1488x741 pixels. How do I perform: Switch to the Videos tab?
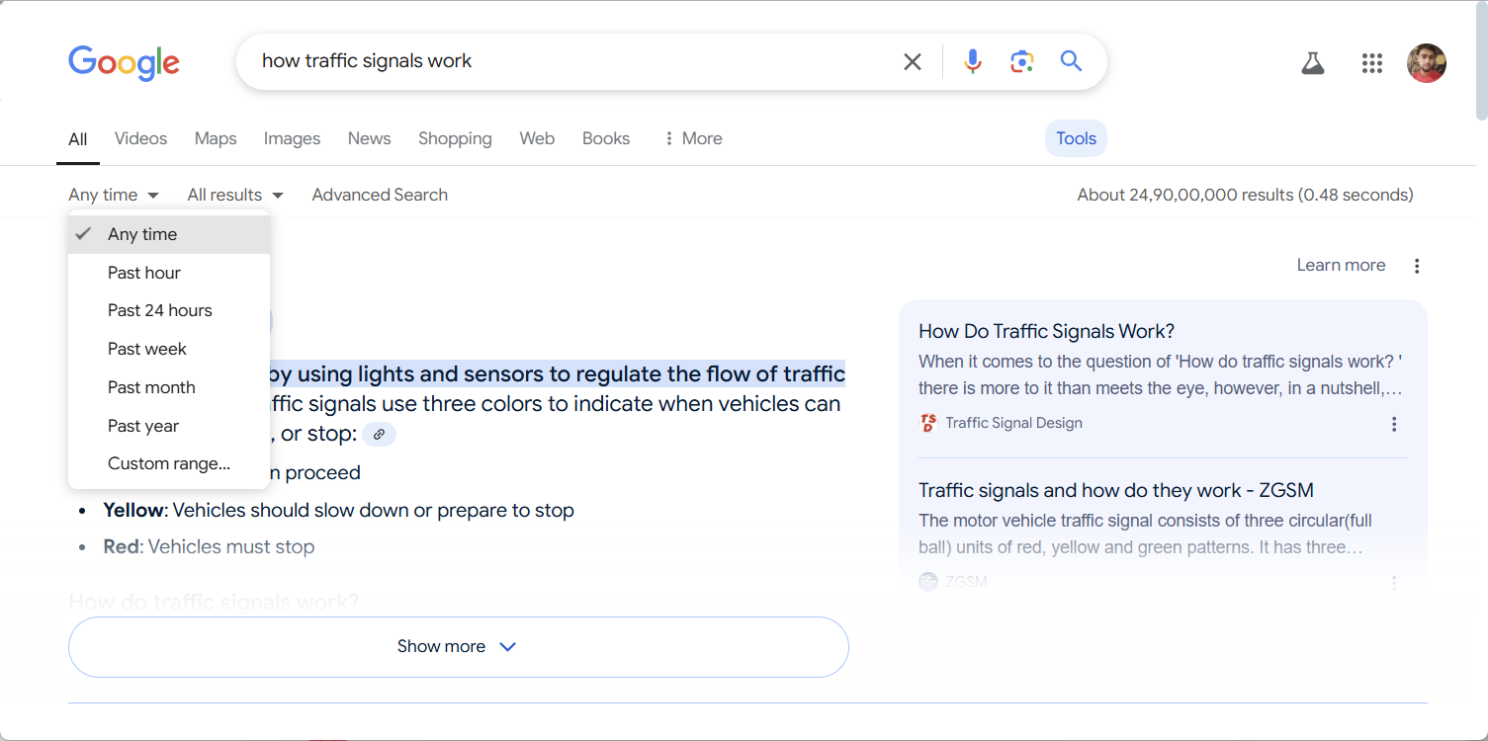[x=140, y=138]
